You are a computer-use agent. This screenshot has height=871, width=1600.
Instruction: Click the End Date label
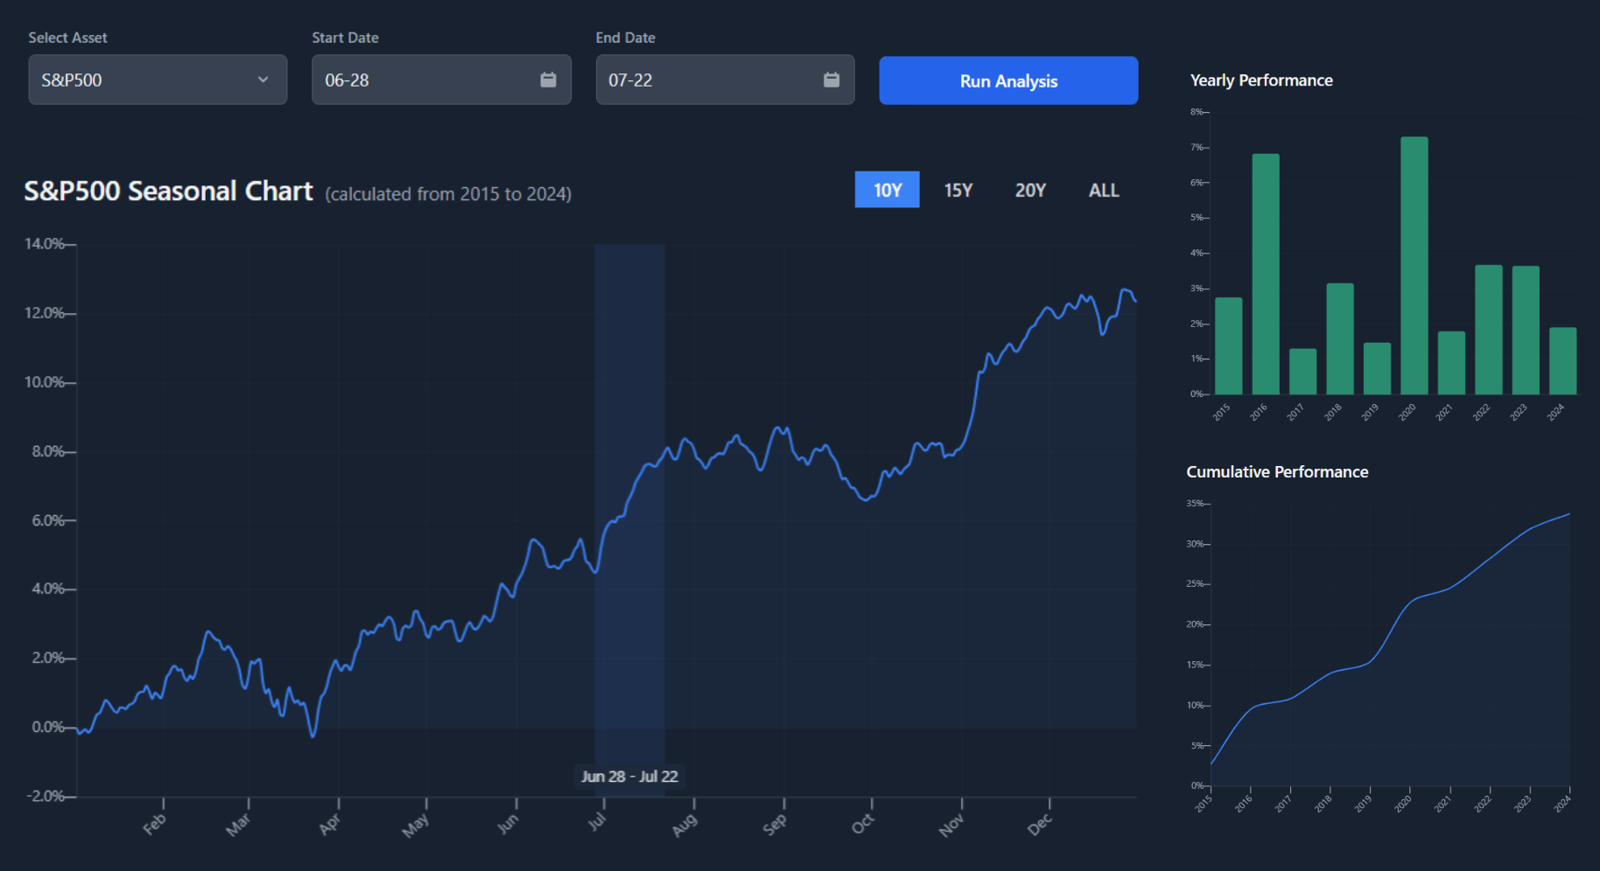[625, 38]
